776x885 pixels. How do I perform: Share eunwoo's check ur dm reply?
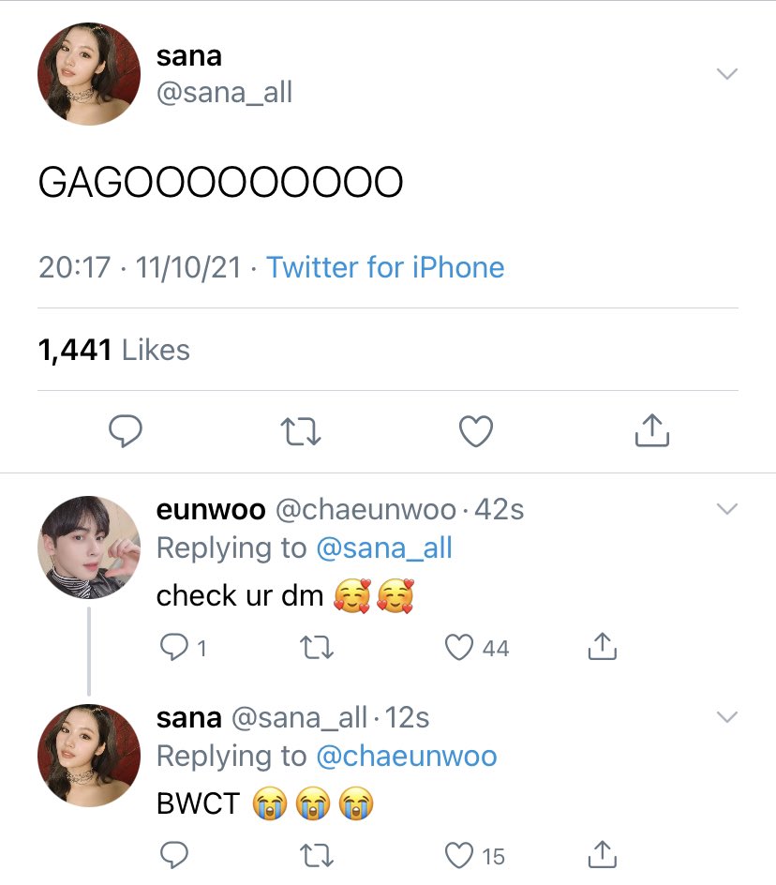click(x=603, y=646)
